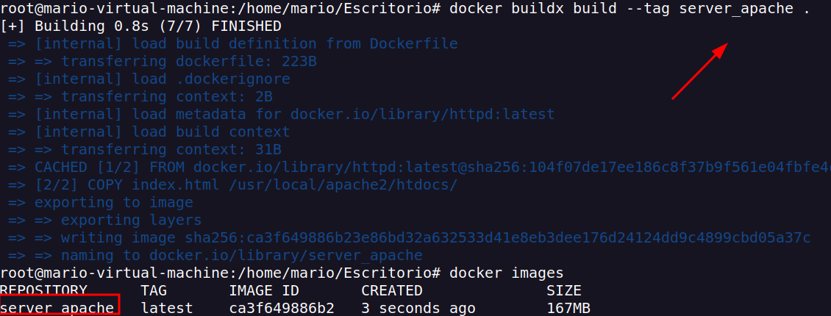831x316 pixels.
Task: Click the 'exporting to image' line
Action: tap(101, 203)
